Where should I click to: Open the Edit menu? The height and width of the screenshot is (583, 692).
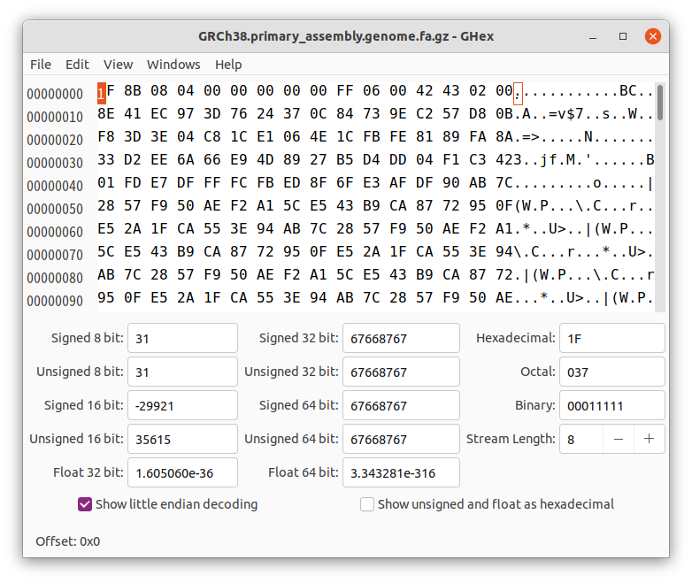click(x=77, y=65)
